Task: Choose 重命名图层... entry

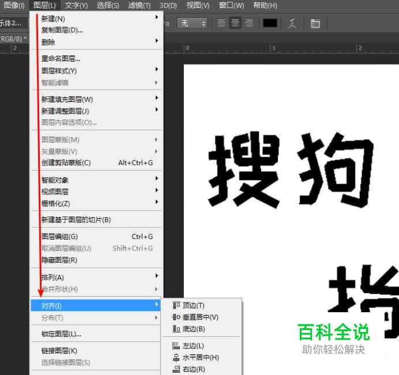Action: [x=96, y=59]
